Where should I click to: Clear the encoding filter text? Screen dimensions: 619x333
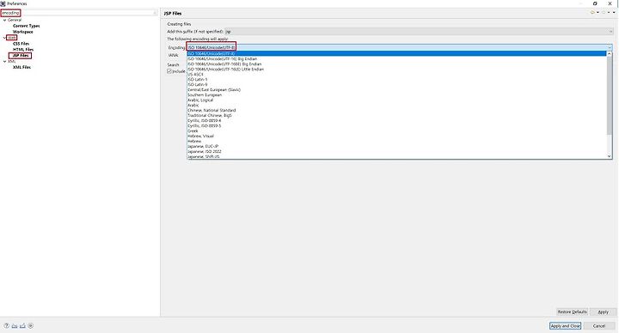coord(155,13)
